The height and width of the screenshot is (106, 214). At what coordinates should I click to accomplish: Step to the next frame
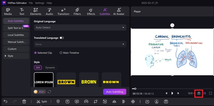click(x=178, y=93)
